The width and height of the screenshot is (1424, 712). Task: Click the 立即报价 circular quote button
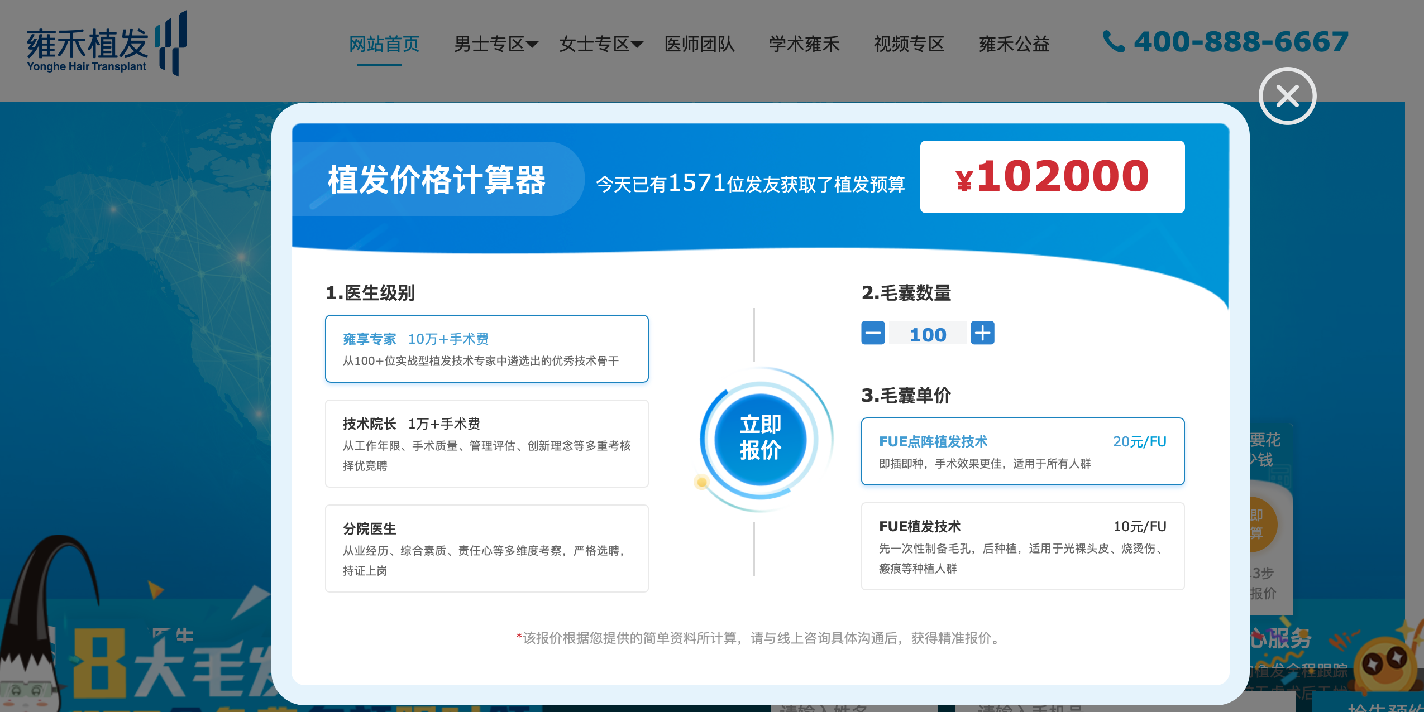pos(760,438)
